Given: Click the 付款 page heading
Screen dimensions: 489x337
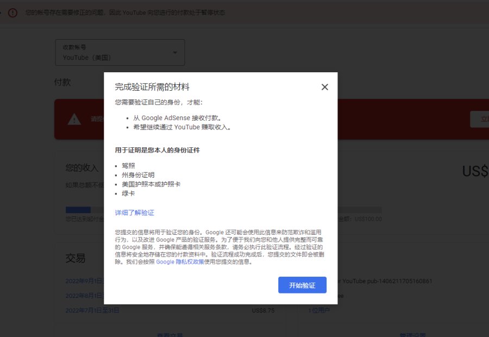Looking at the screenshot, I should click(x=62, y=82).
